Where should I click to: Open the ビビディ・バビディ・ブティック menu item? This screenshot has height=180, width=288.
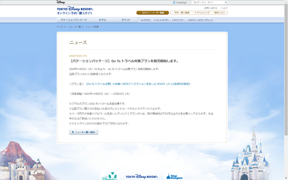click(x=200, y=20)
